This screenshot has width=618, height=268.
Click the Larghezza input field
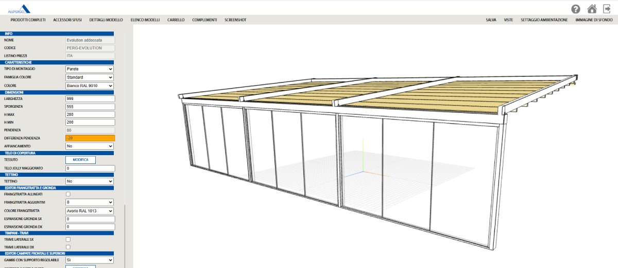coord(90,98)
